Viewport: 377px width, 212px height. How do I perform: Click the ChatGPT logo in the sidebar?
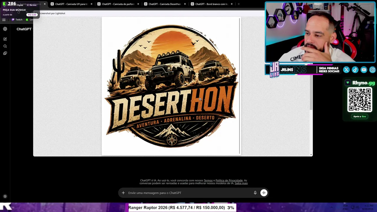pos(5,29)
